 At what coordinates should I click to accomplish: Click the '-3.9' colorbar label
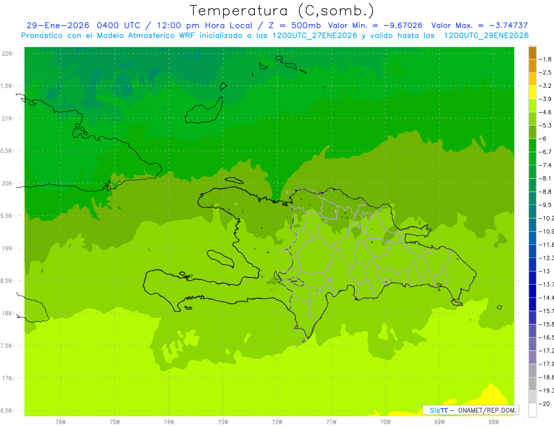[x=545, y=99]
